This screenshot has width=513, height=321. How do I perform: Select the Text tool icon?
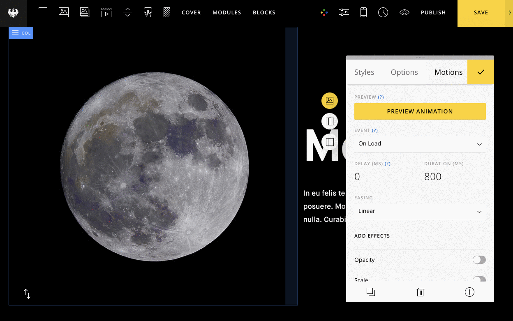pos(43,12)
